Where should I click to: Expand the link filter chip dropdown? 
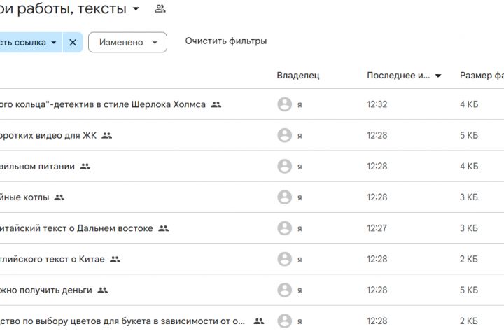(53, 43)
